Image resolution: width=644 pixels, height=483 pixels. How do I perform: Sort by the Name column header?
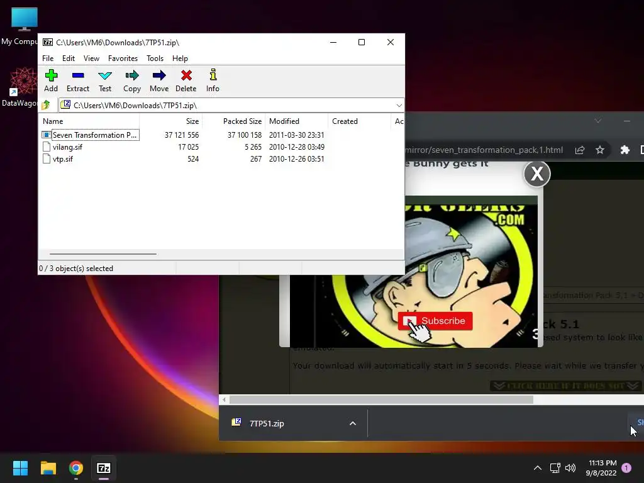point(89,121)
